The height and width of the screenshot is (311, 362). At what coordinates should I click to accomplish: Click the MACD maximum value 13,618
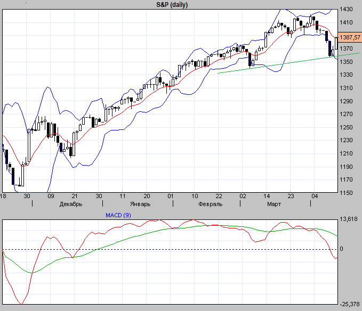click(x=348, y=219)
